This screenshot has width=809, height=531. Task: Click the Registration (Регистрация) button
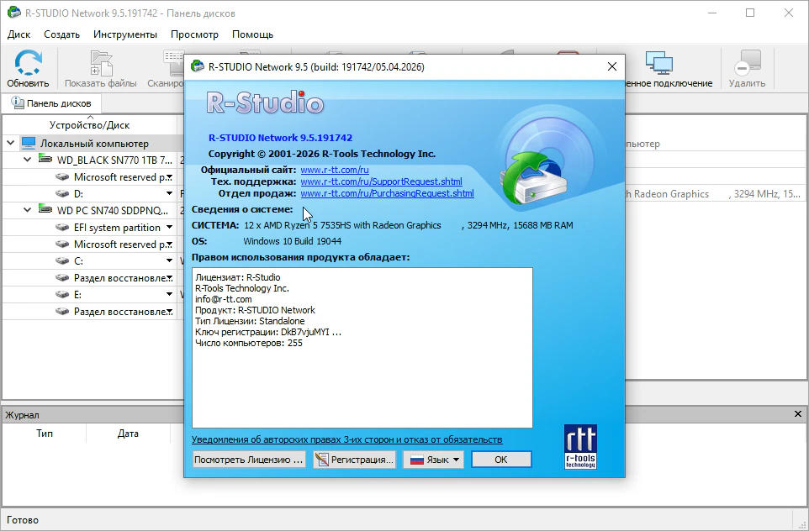[354, 460]
